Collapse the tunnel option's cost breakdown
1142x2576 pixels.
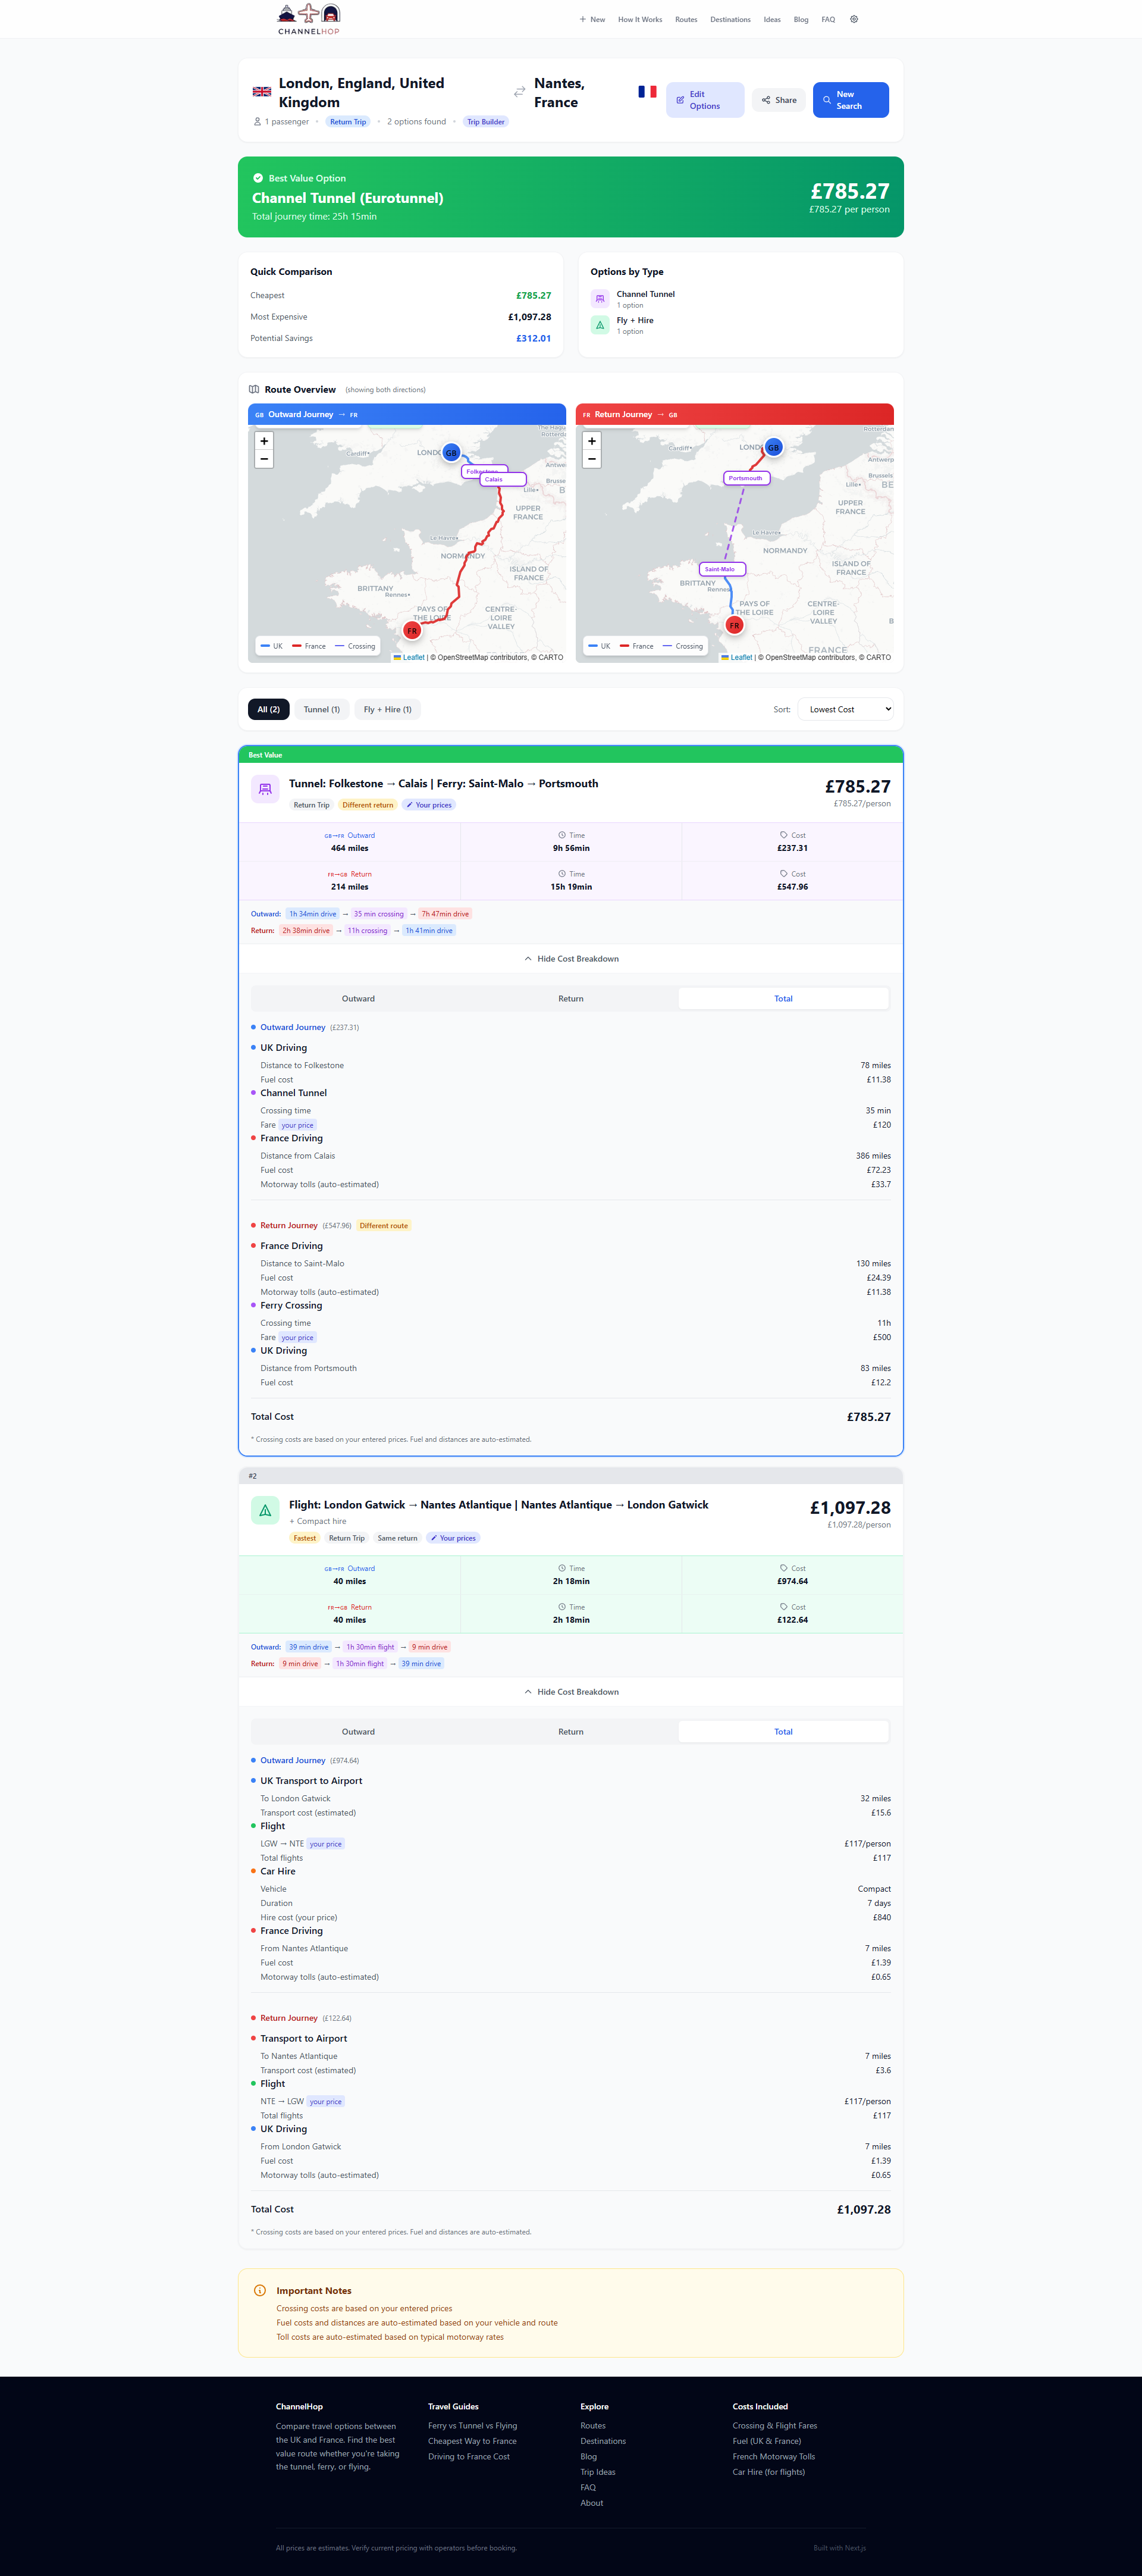point(570,959)
